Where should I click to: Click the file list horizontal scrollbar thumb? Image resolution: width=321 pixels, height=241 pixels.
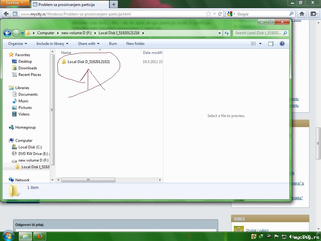coord(88,180)
